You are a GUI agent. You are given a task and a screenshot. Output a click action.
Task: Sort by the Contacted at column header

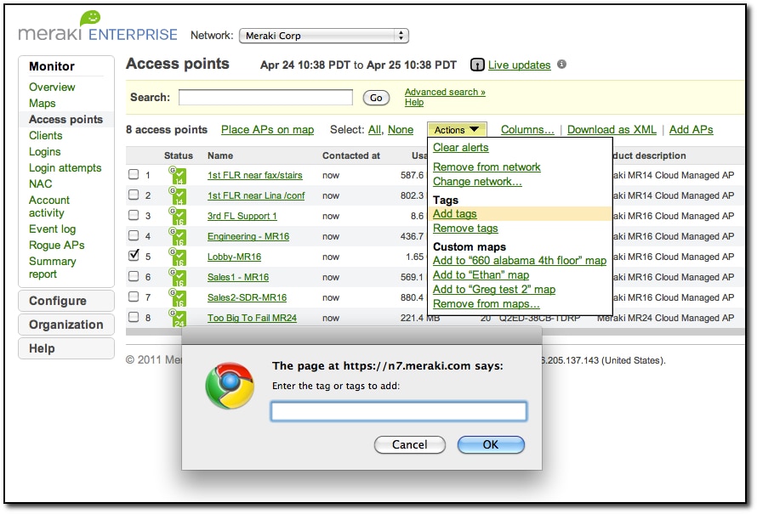click(x=351, y=155)
